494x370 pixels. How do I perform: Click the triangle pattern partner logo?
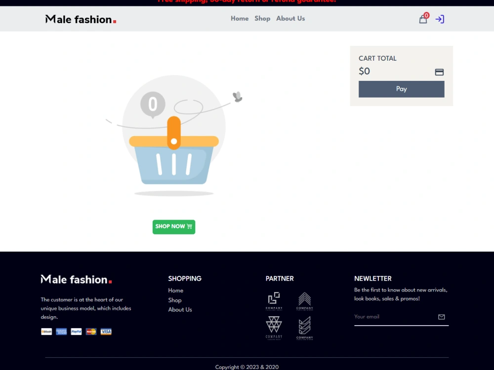coord(274,328)
